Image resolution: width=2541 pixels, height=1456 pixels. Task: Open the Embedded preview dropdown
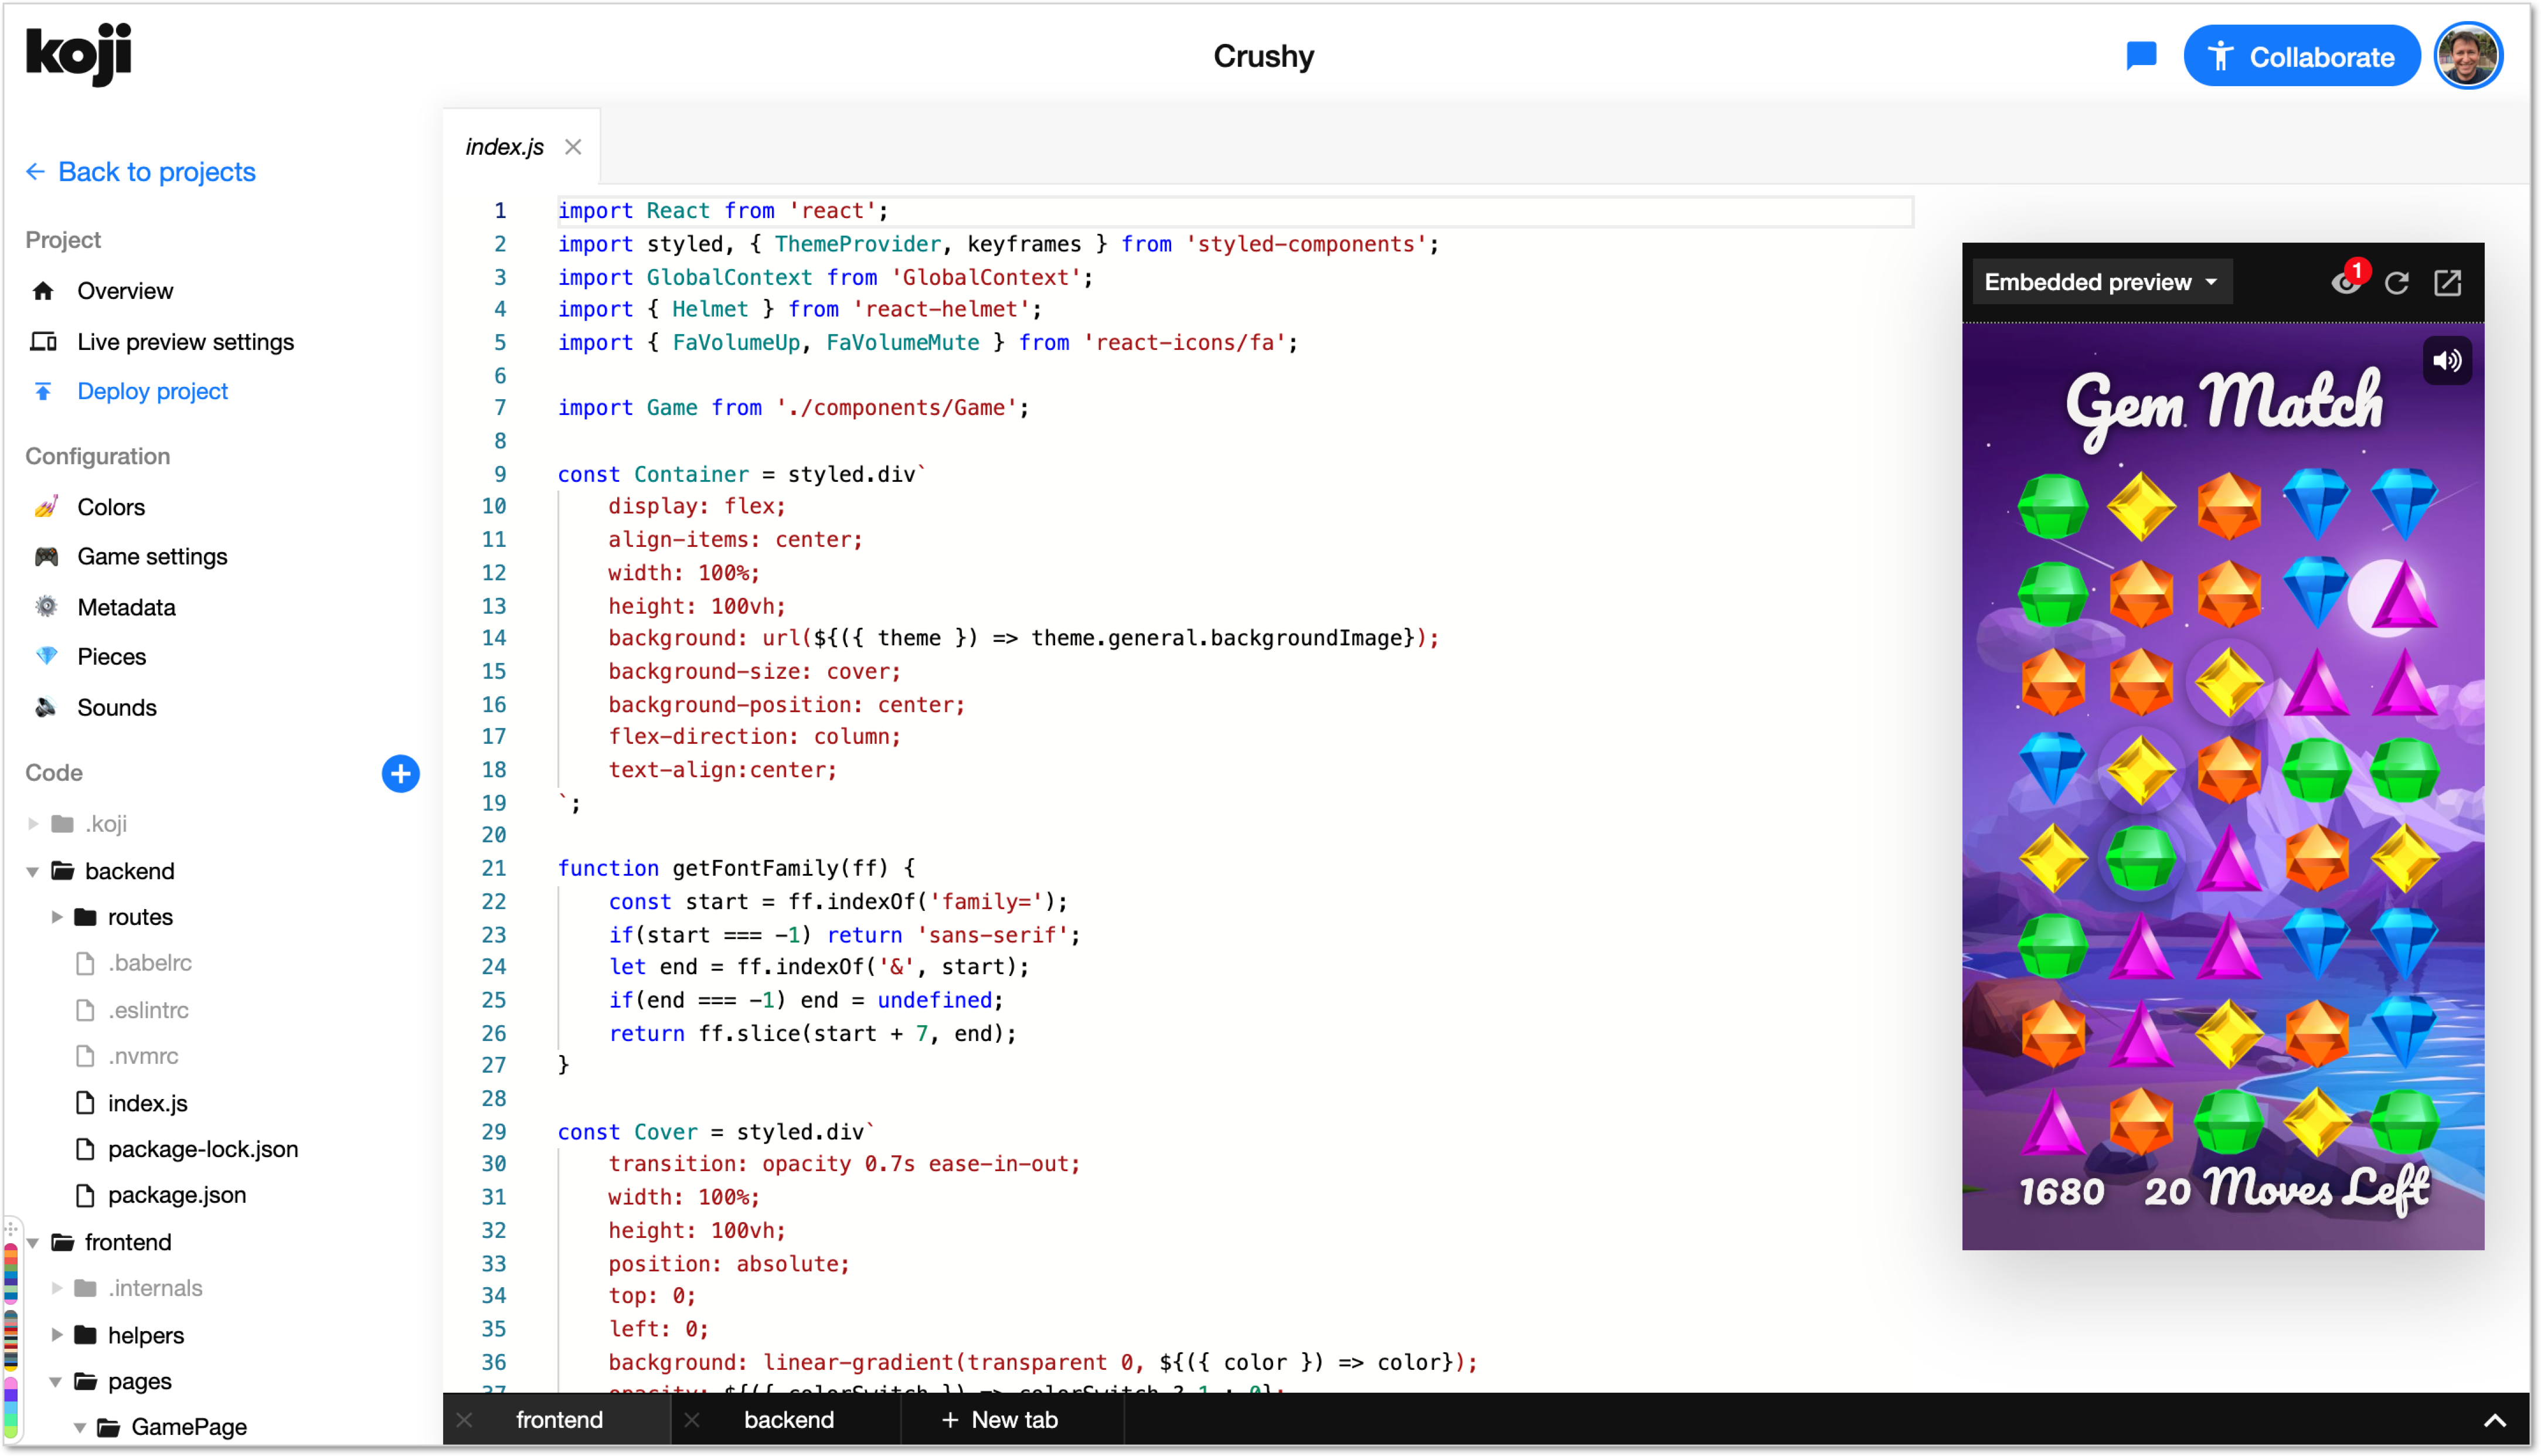click(2100, 283)
